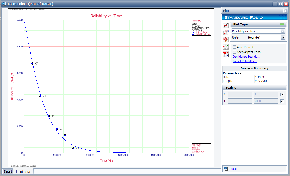This screenshot has height=176, width=290.
Task: Disable automatic Y axis scaling checkbox
Action: point(282,94)
